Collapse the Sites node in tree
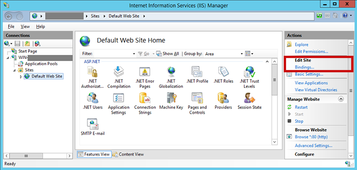The image size is (357, 170). (14, 70)
